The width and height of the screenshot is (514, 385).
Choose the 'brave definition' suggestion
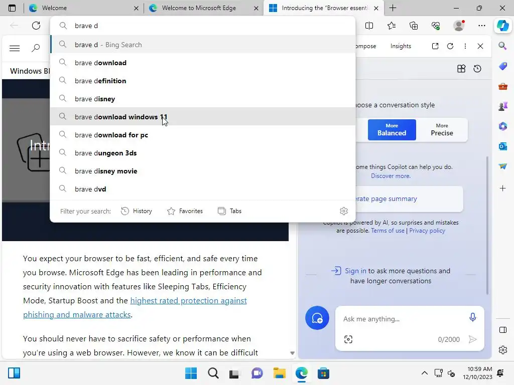point(203,81)
